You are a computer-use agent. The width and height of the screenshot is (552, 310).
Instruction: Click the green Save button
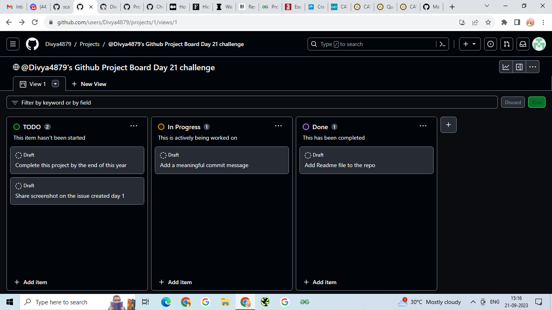point(537,102)
